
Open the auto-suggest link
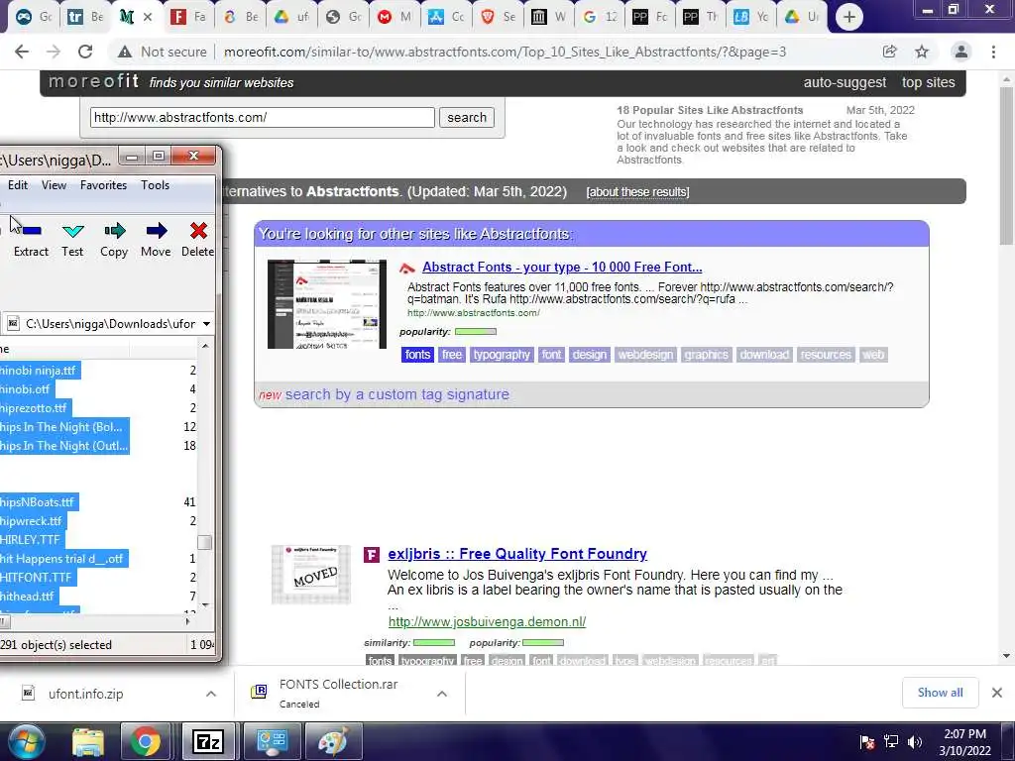pos(845,82)
